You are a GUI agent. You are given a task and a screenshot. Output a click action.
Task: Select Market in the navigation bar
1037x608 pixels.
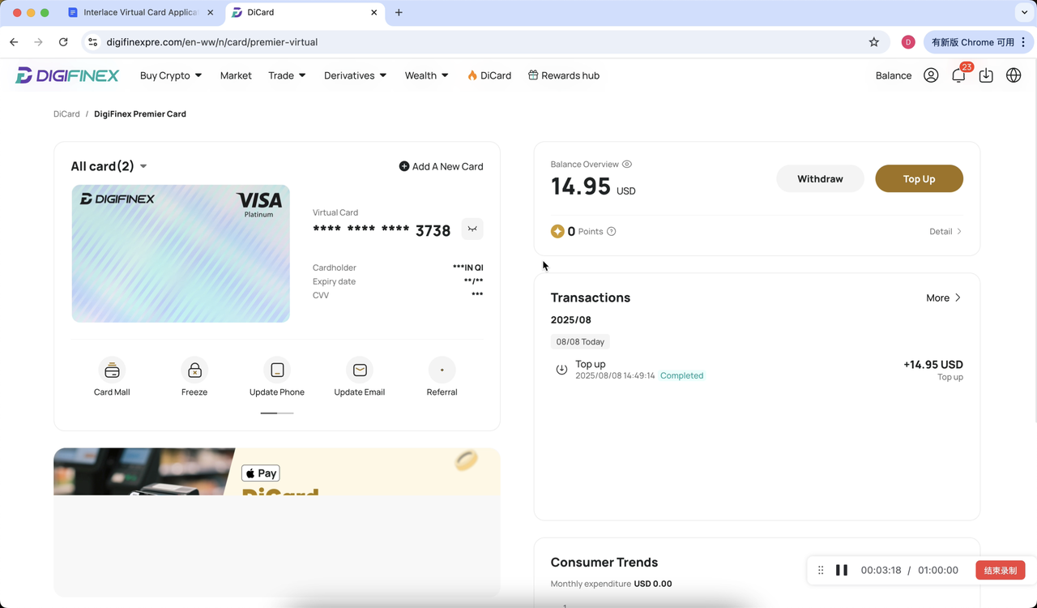[236, 75]
